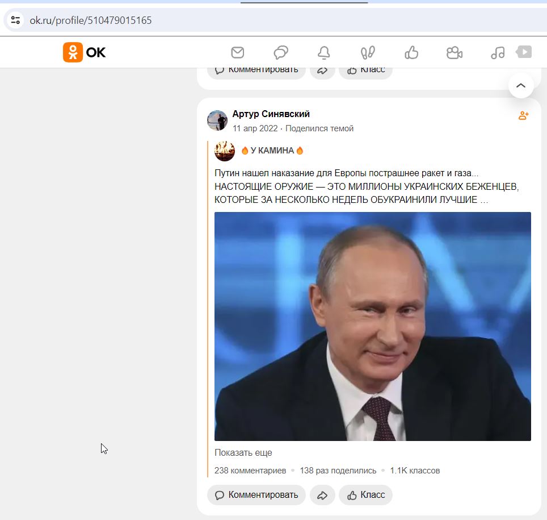Click the Комментировать button under the Putin post
The image size is (547, 520).
point(256,495)
